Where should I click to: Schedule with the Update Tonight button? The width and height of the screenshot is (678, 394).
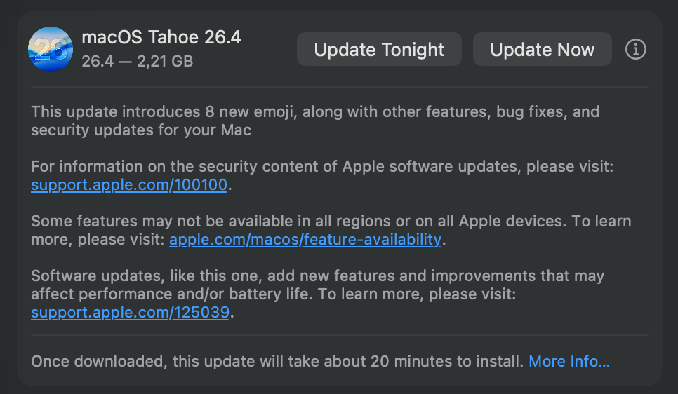pyautogui.click(x=379, y=50)
